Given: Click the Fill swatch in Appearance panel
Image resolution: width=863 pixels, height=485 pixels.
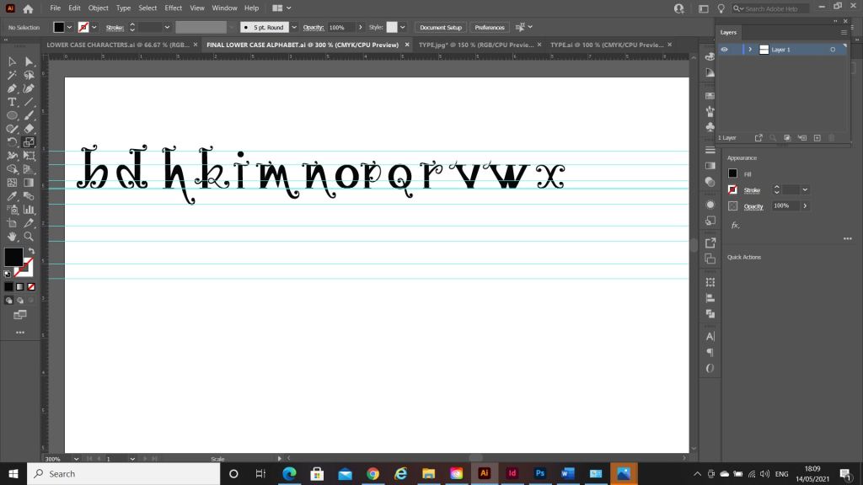Looking at the screenshot, I should pos(732,173).
